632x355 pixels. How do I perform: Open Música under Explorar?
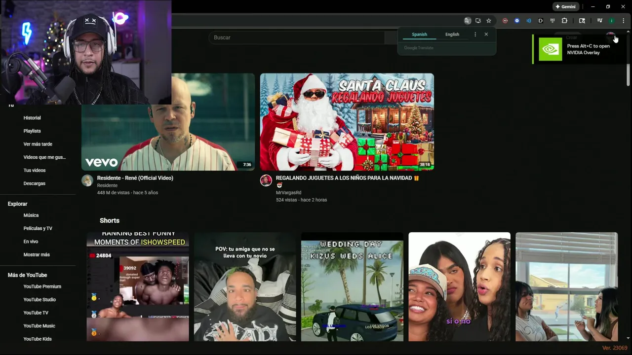coord(31,215)
